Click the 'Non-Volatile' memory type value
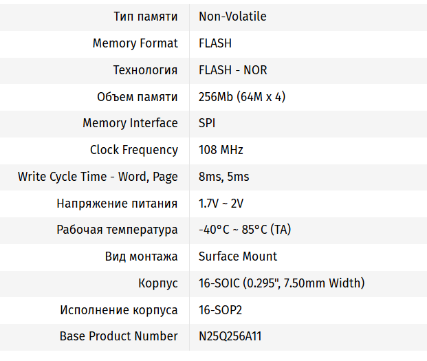The width and height of the screenshot is (427, 361). tap(232, 17)
